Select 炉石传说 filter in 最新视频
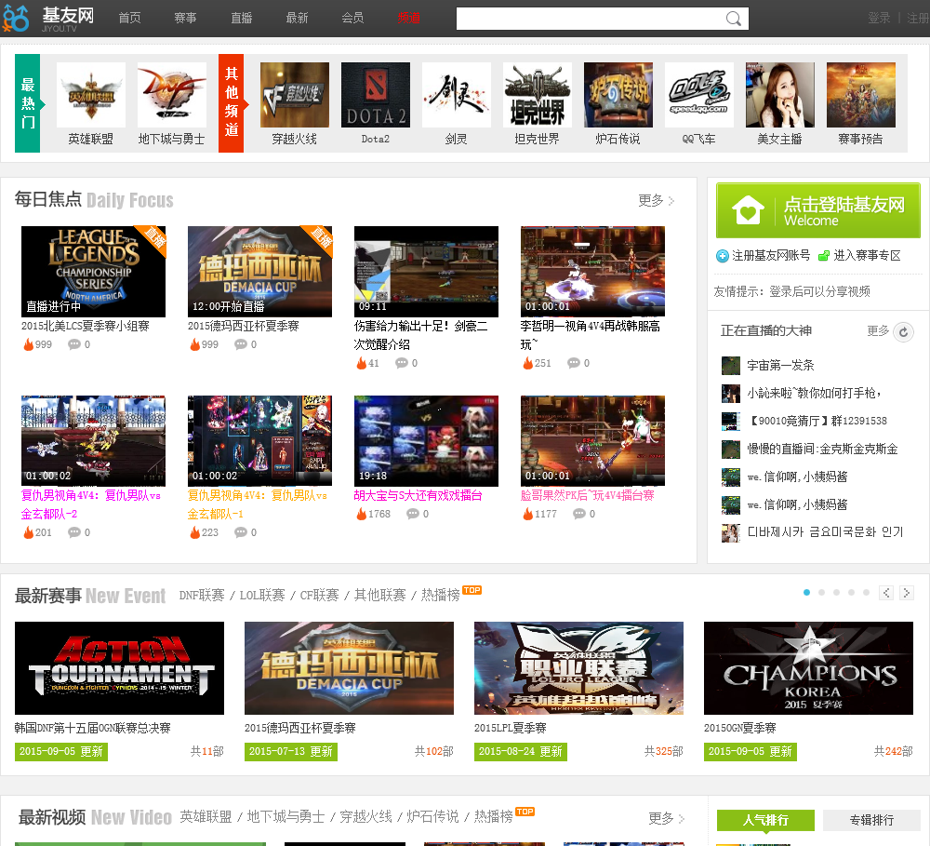The width and height of the screenshot is (930, 846). pyautogui.click(x=432, y=817)
